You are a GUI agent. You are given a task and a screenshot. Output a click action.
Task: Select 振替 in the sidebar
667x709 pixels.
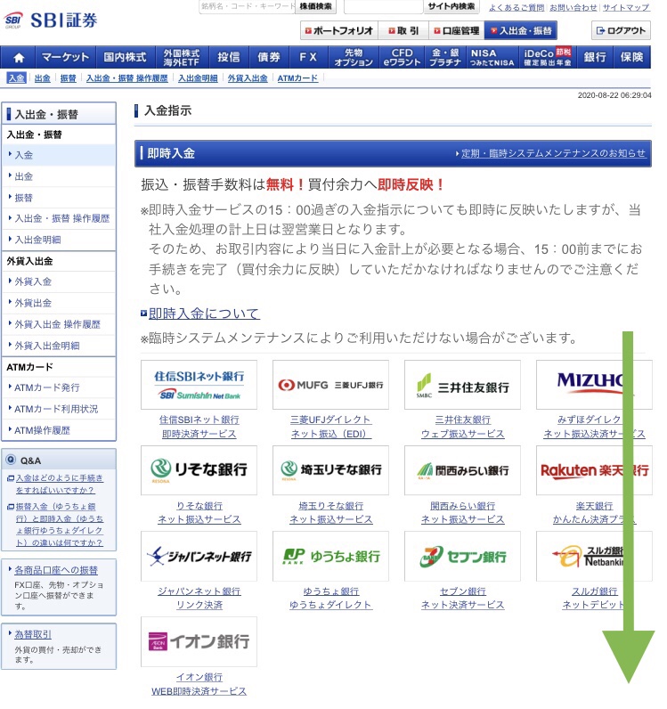[x=59, y=198]
